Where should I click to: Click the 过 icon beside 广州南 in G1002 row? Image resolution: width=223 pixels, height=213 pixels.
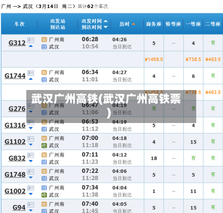coord(44,188)
